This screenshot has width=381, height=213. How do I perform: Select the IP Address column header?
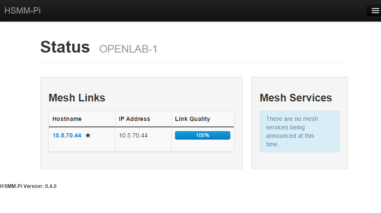coord(135,119)
